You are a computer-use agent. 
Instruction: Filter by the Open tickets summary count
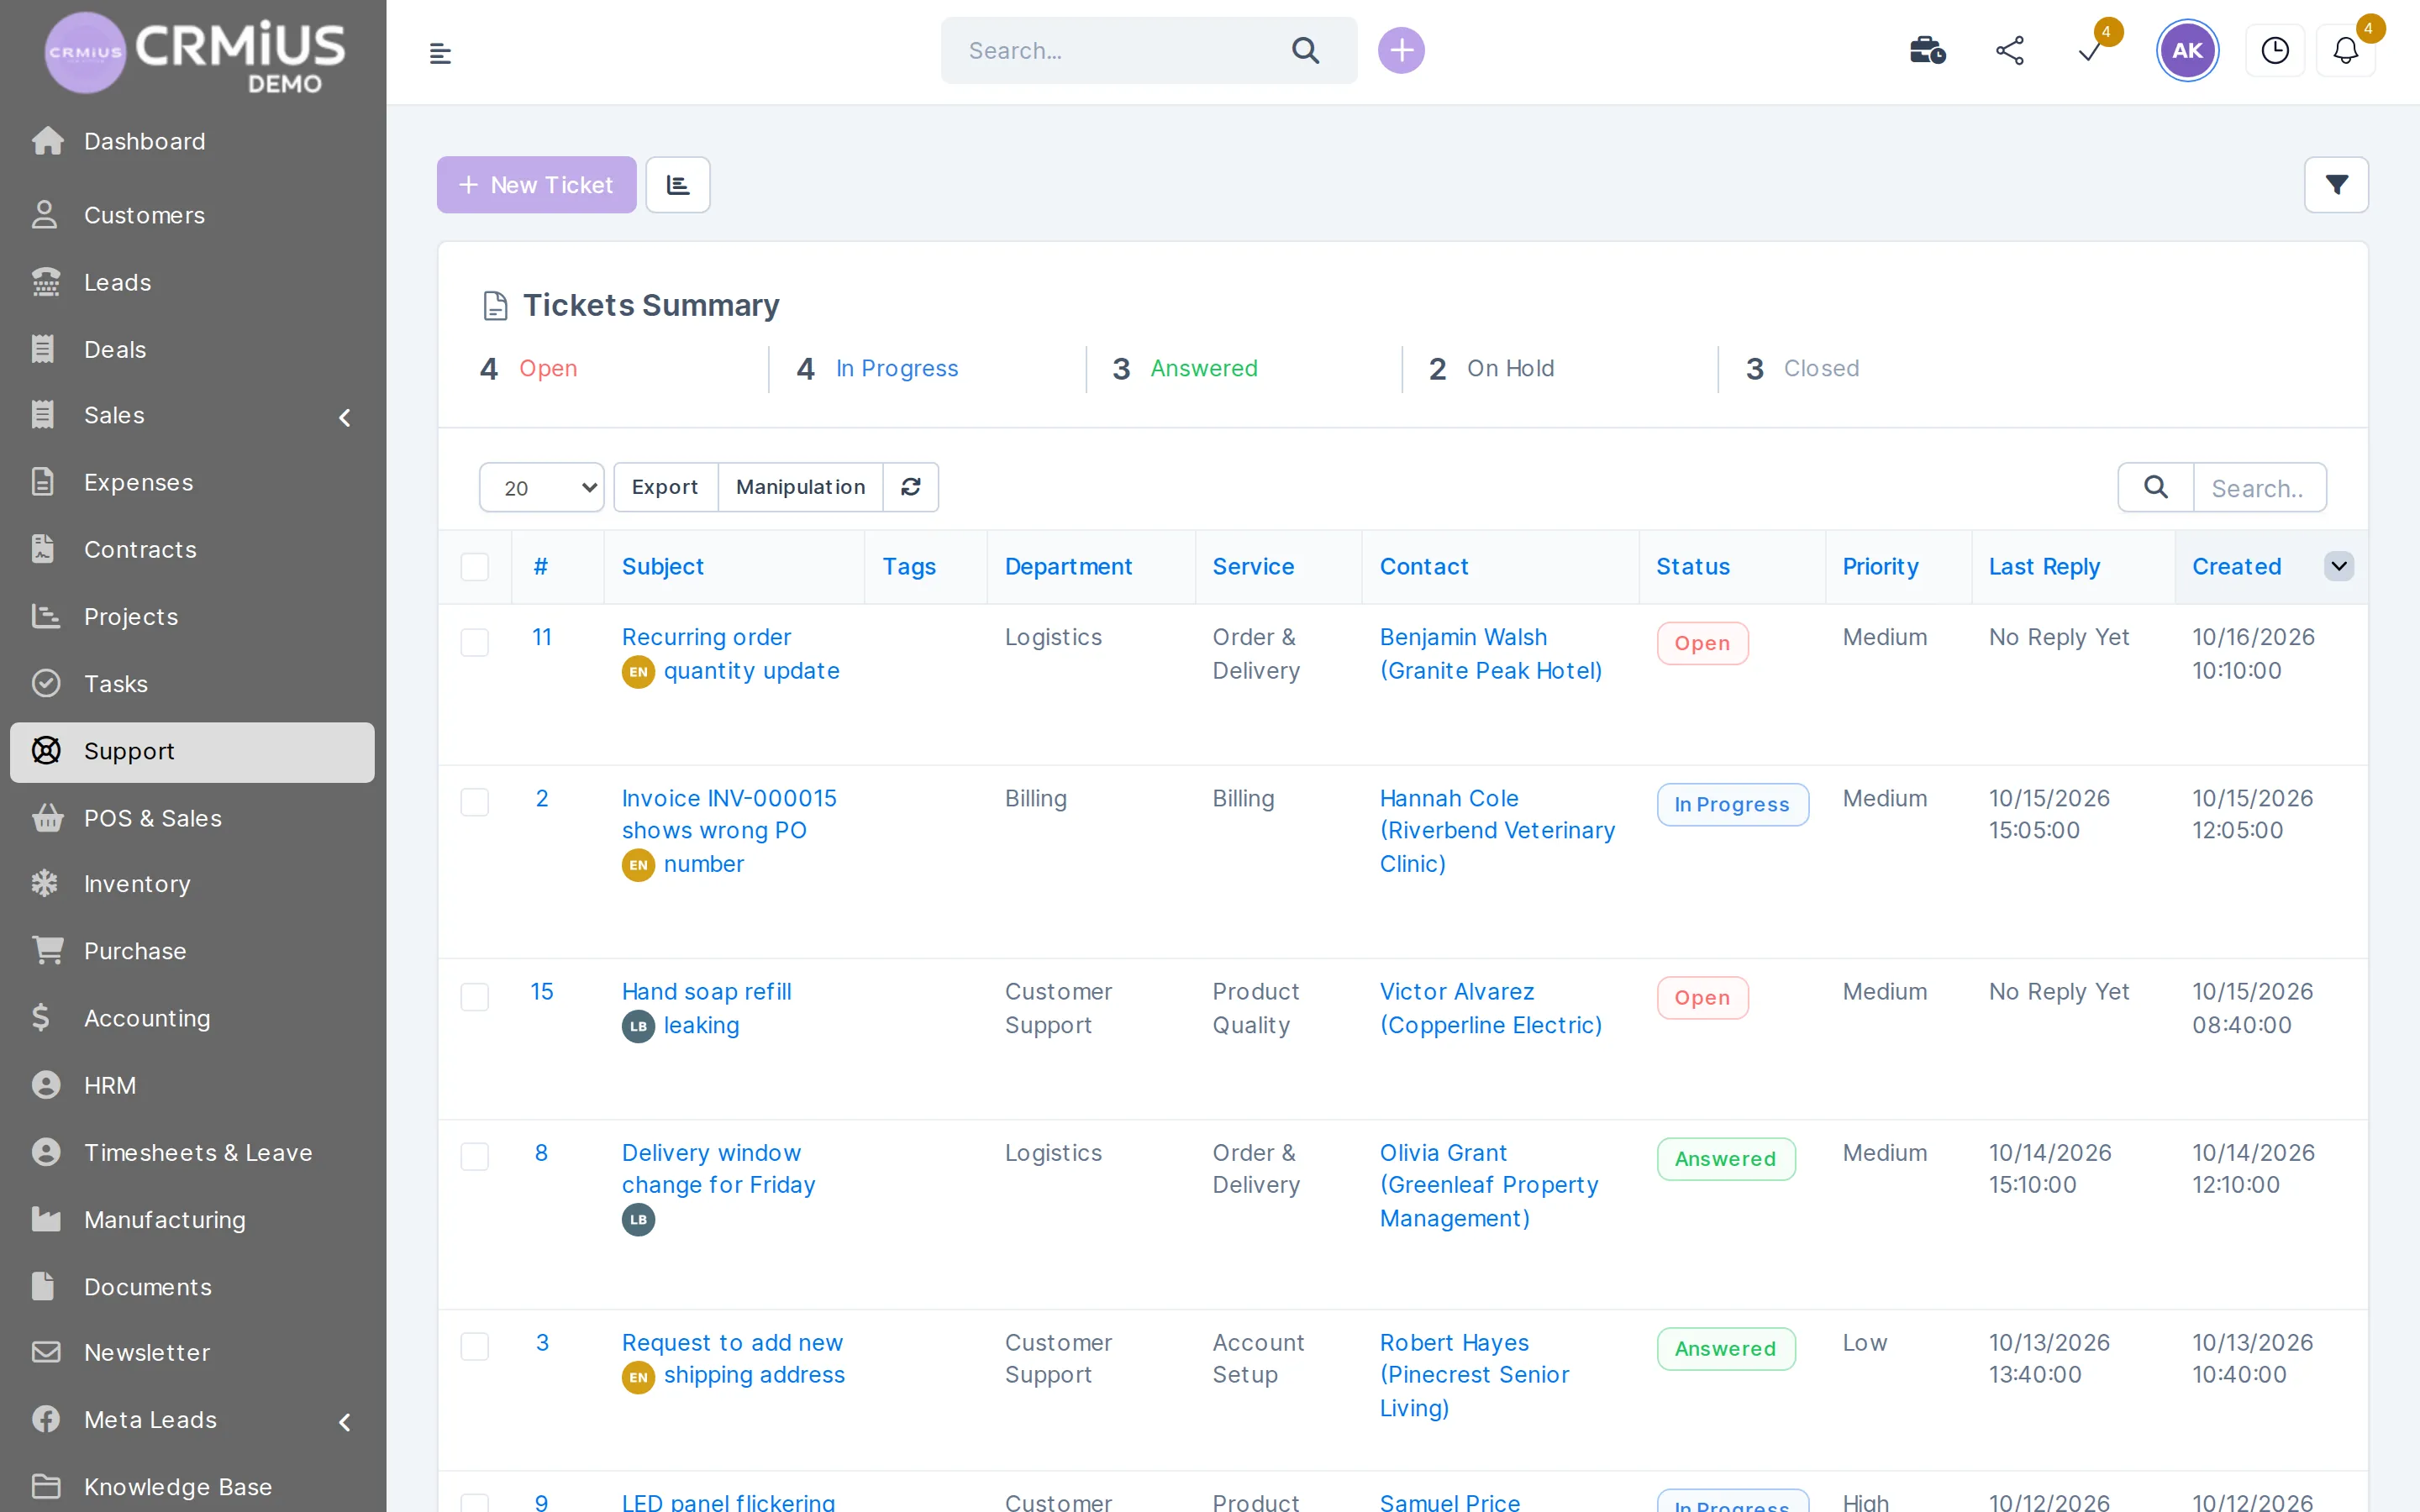(529, 369)
